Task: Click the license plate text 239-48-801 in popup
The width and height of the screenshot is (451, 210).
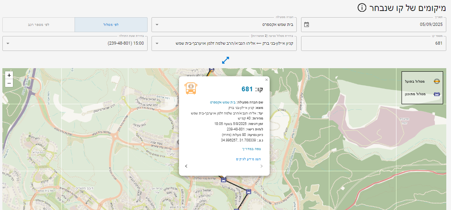Action: [x=236, y=129]
